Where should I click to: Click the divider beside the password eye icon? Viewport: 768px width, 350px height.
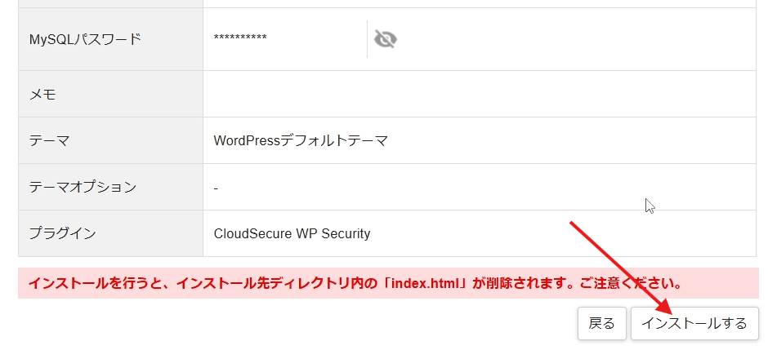coord(367,38)
